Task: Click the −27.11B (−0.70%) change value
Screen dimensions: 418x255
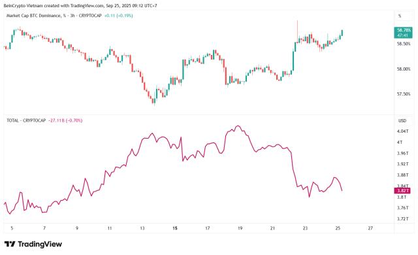Action: coord(65,120)
